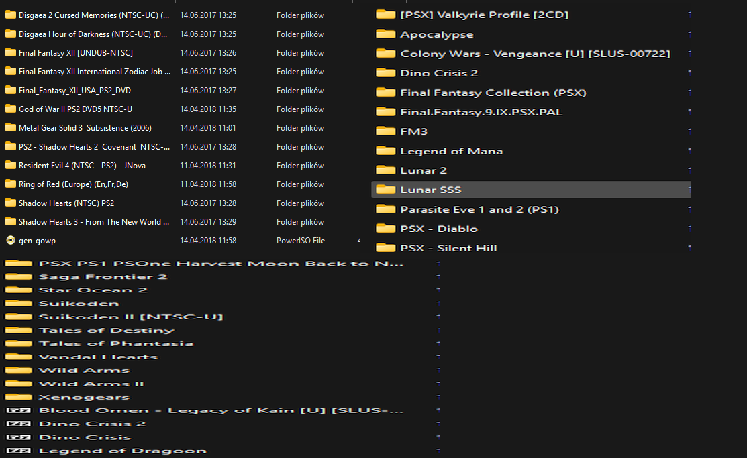Image resolution: width=747 pixels, height=458 pixels.
Task: Select "Parasite Eve 1 and 2 (PS1)" name
Action: 479,209
